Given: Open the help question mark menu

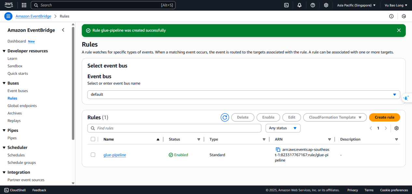Looking at the screenshot, I should click(x=313, y=5).
